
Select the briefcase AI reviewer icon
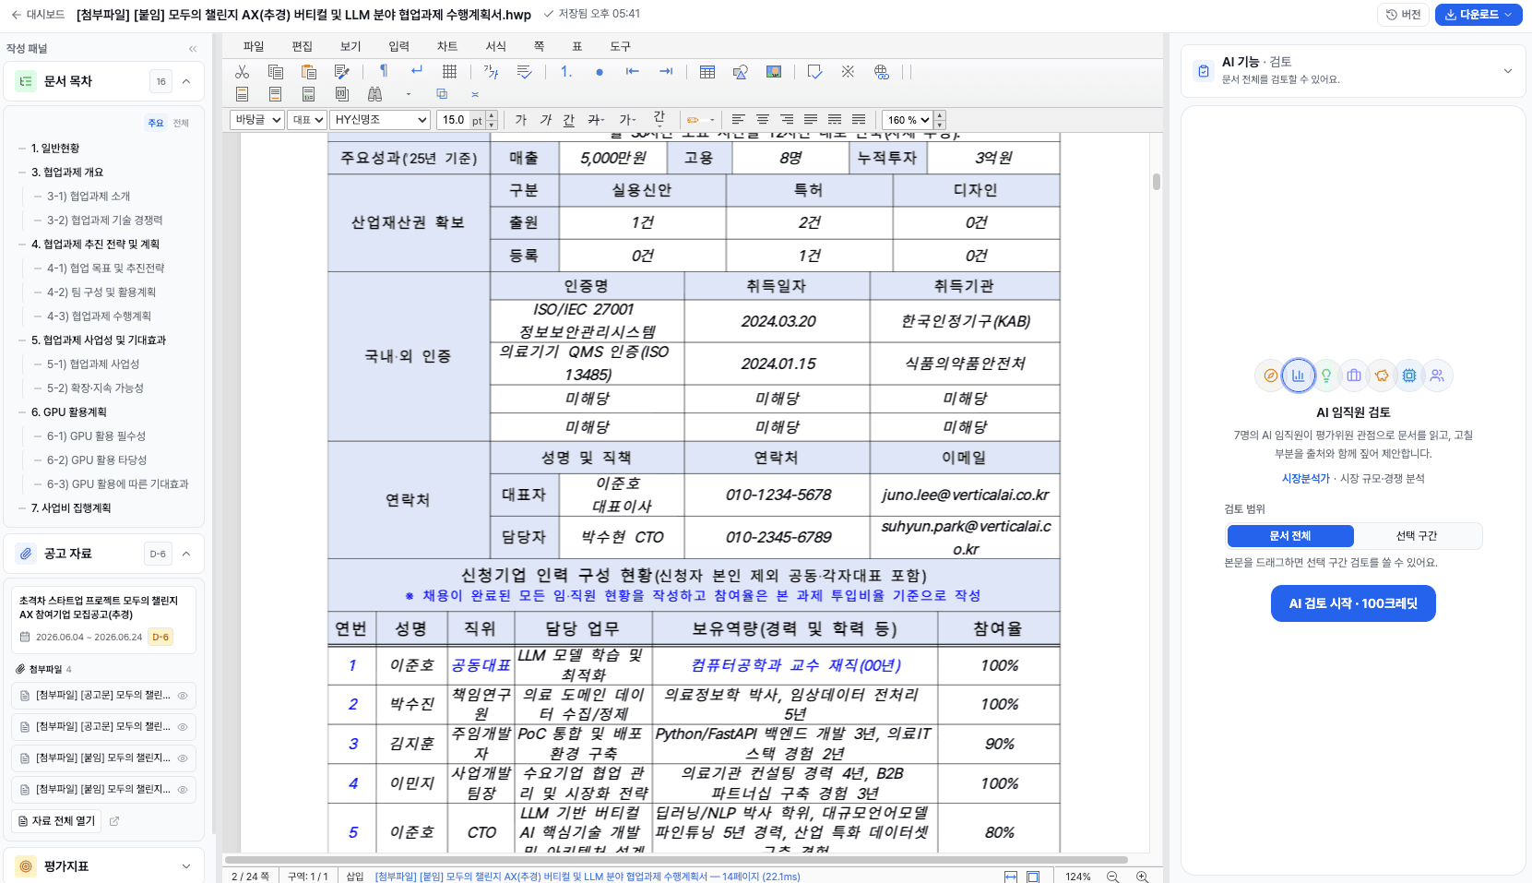pyautogui.click(x=1354, y=376)
